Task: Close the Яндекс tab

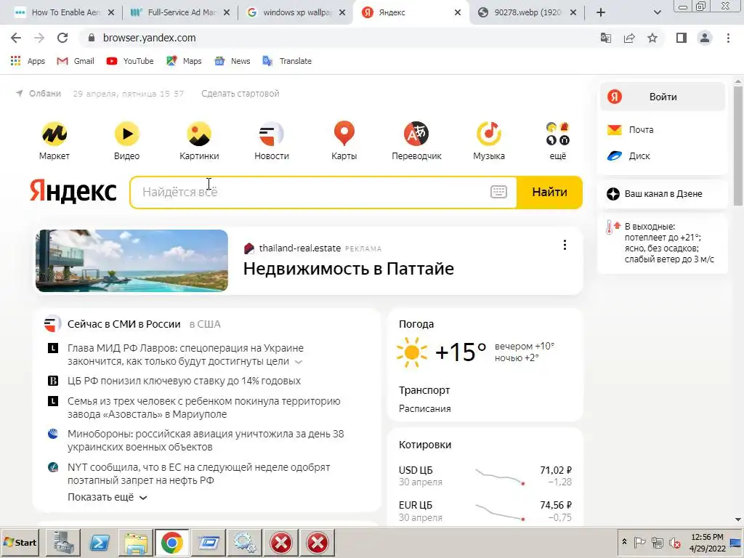Action: [458, 12]
